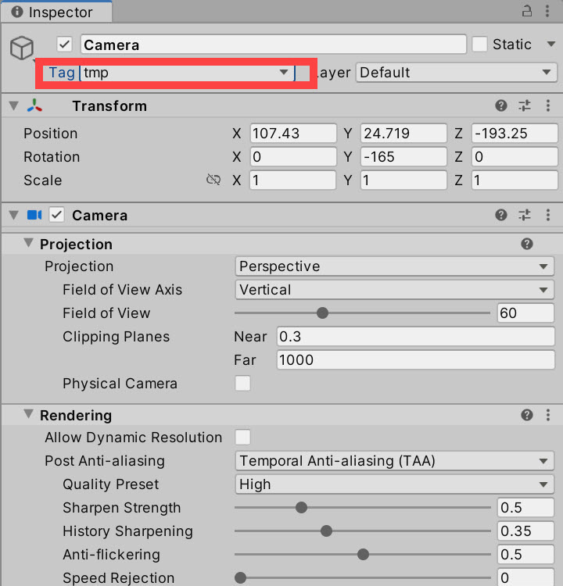Open Camera component presets icon
563x586 pixels.
[525, 215]
